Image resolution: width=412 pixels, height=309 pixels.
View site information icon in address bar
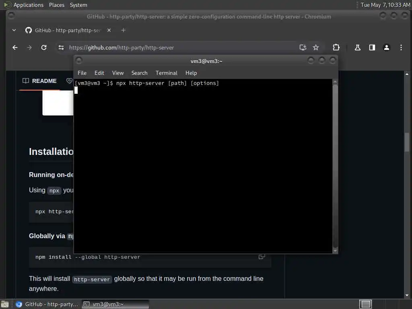(61, 47)
